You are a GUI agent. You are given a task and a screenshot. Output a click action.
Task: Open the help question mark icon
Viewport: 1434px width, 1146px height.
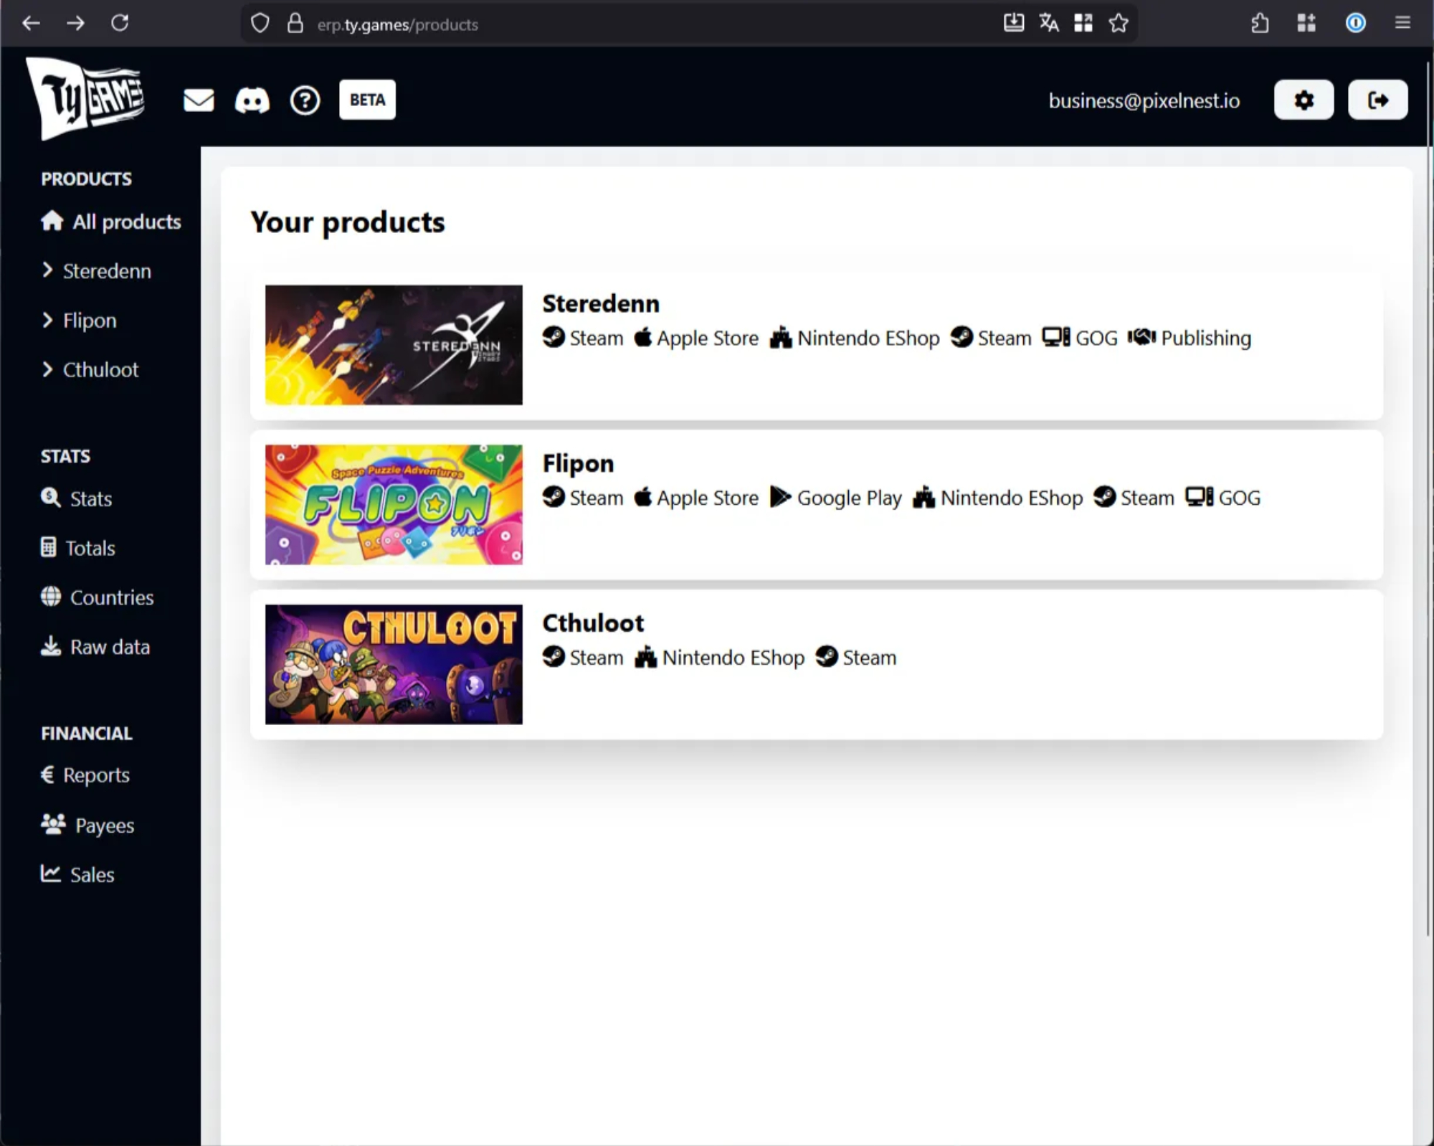pyautogui.click(x=305, y=100)
